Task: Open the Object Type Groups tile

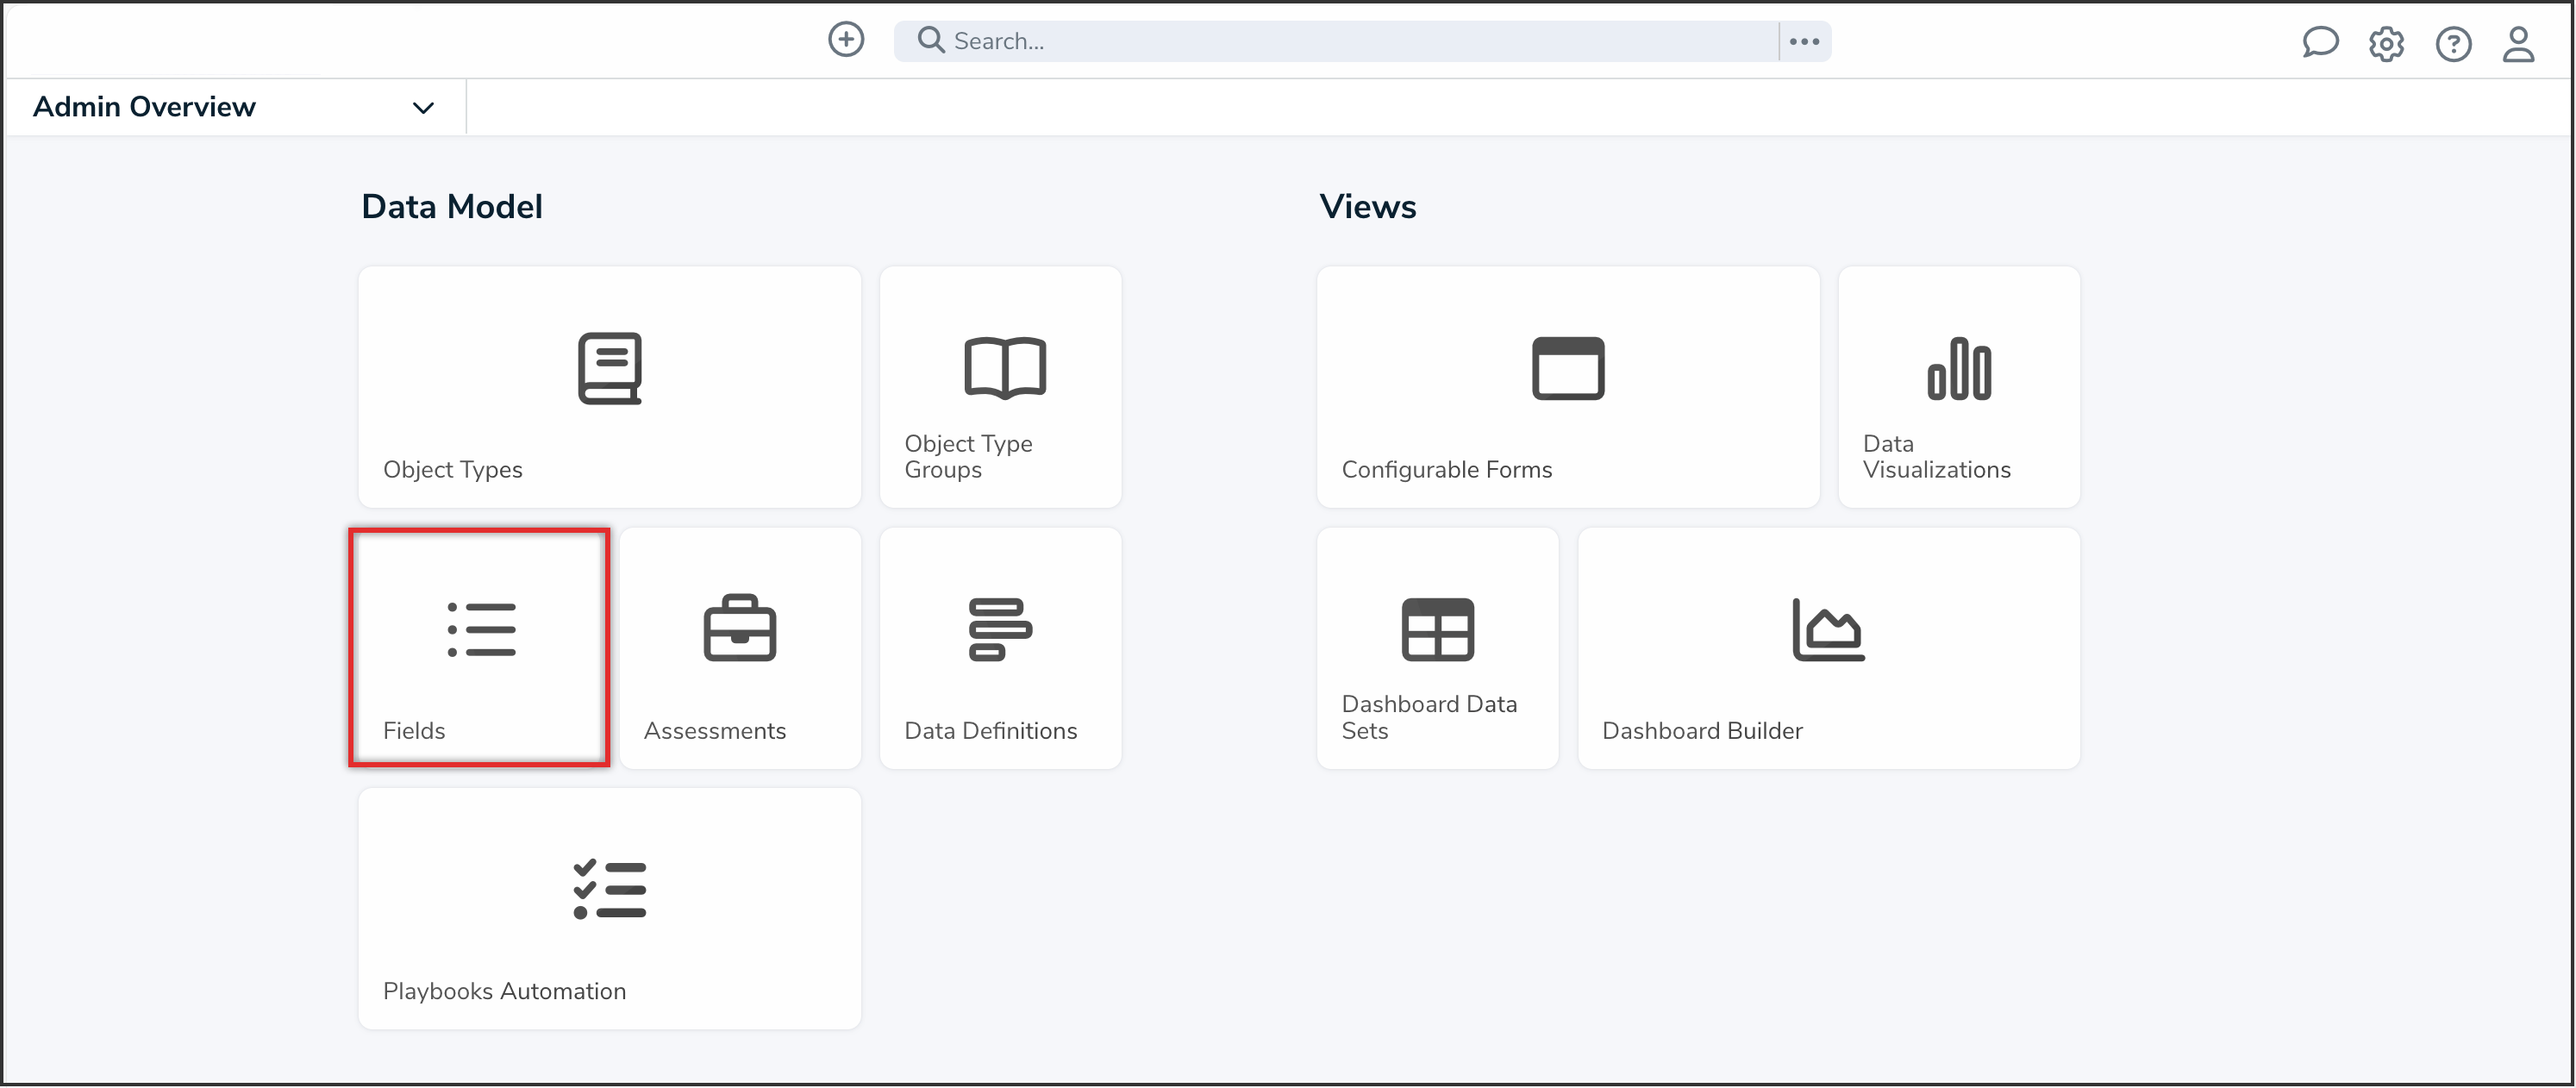Action: point(1000,387)
